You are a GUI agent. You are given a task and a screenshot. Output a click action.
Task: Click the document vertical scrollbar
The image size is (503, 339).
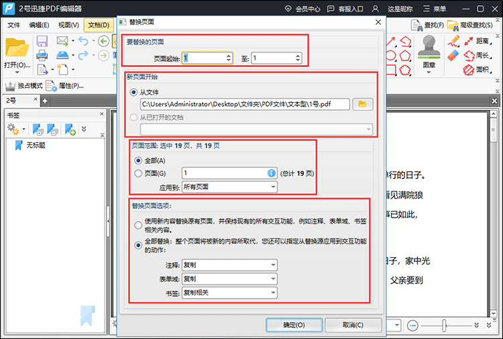tap(494, 213)
